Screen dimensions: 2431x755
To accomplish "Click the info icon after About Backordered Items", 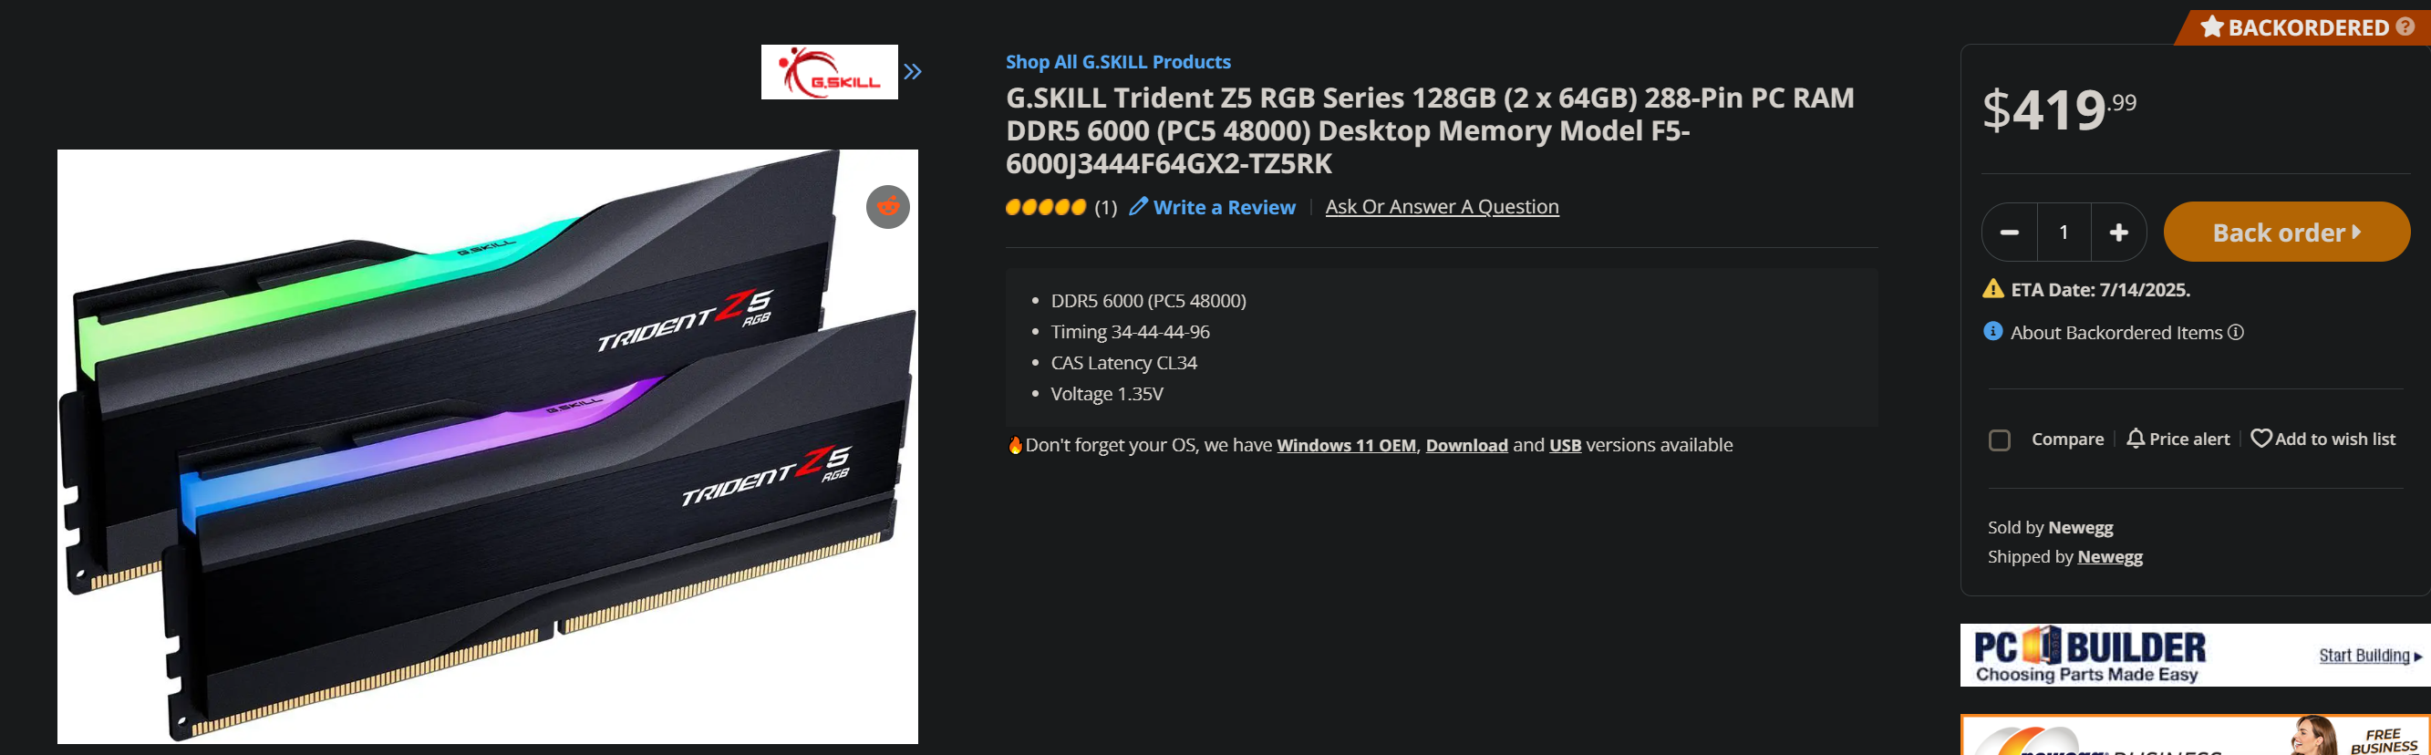I will 2235,332.
